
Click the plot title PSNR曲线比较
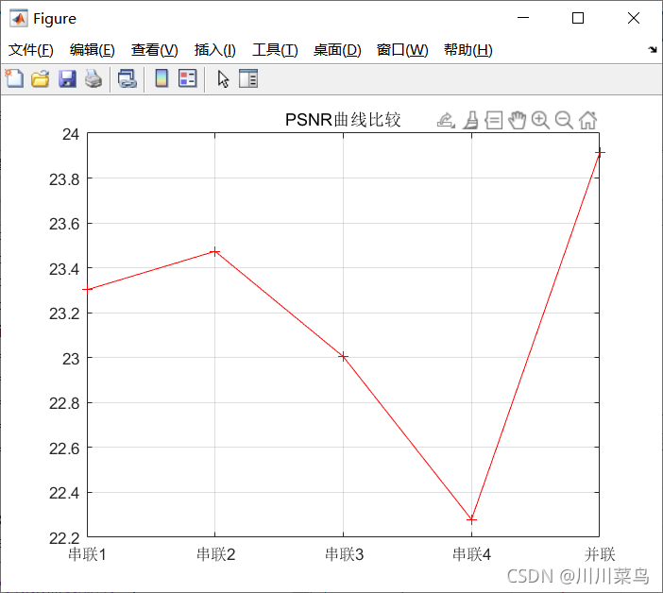[343, 120]
